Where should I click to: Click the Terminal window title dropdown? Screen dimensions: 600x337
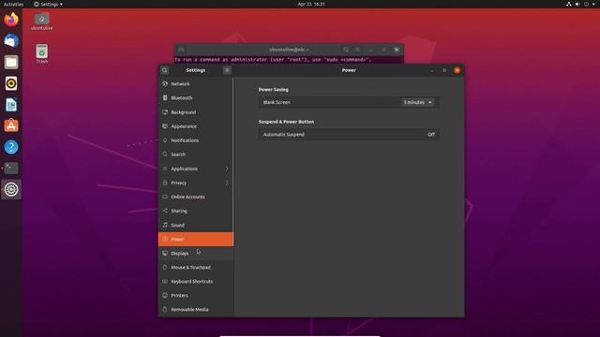pyautogui.click(x=289, y=50)
